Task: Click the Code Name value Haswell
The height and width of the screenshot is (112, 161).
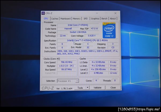Action: pyautogui.click(x=68, y=29)
